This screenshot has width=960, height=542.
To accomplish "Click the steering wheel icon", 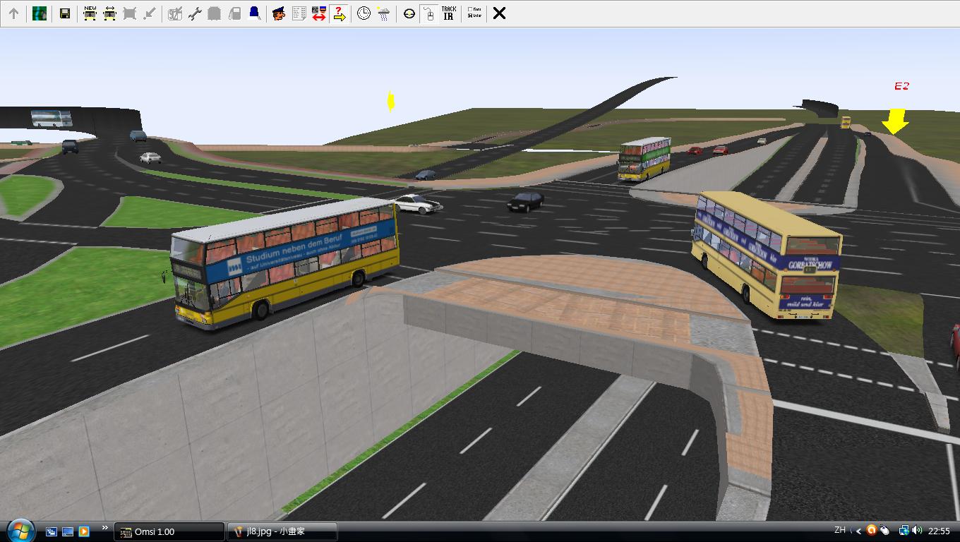I will point(409,13).
